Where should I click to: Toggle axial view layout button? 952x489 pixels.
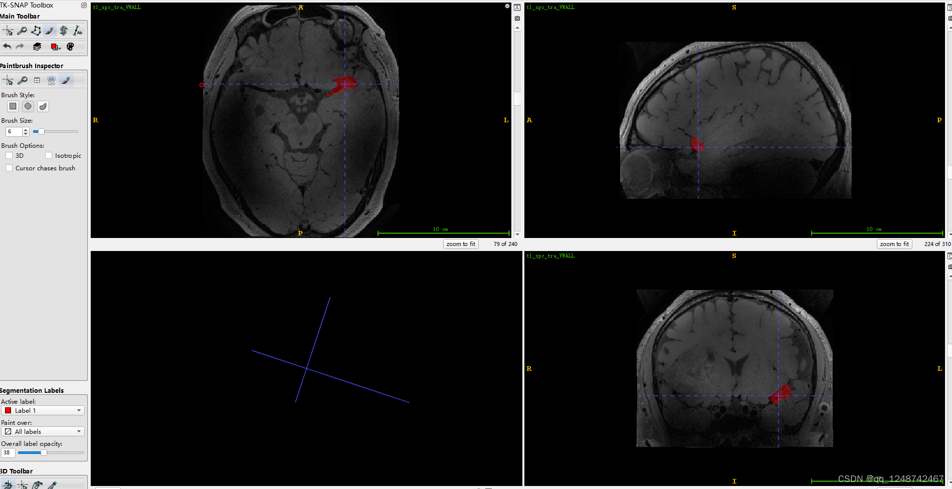point(517,8)
